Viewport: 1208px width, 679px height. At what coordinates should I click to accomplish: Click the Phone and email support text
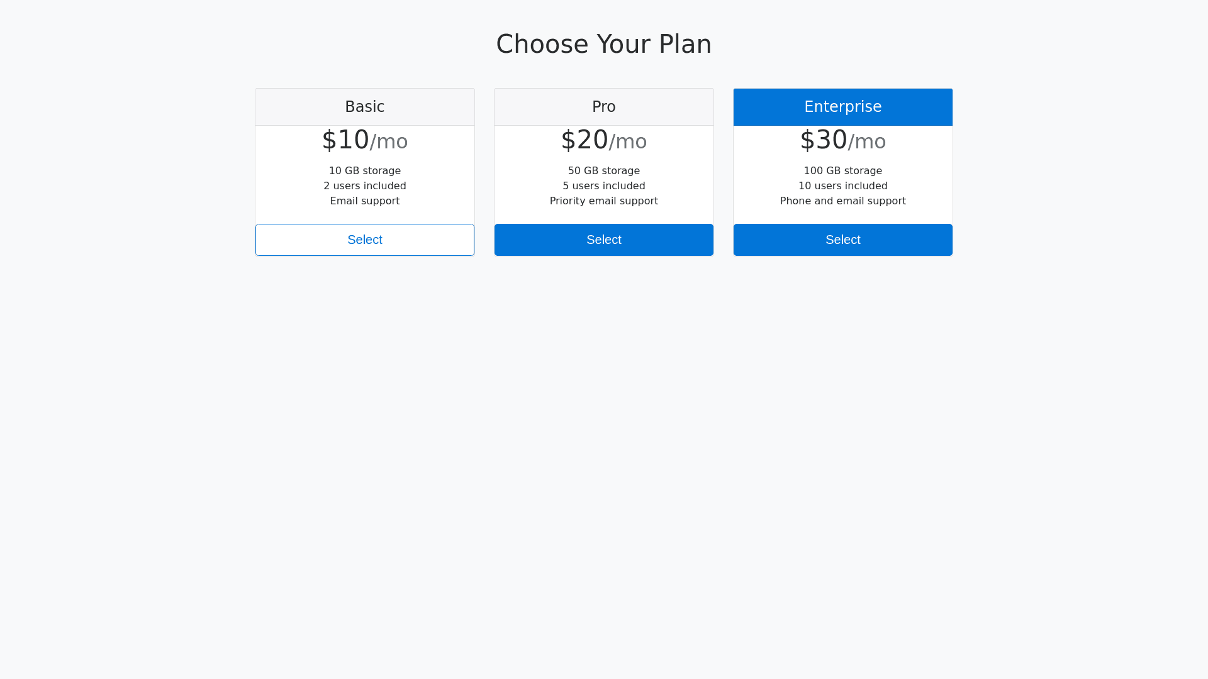(x=843, y=201)
